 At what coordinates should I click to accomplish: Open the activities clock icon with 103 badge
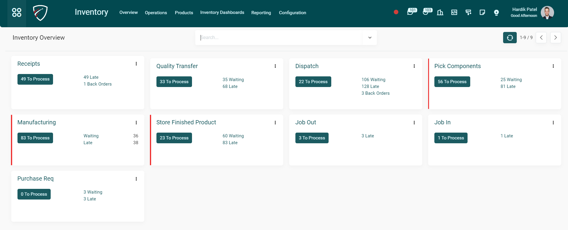click(426, 12)
